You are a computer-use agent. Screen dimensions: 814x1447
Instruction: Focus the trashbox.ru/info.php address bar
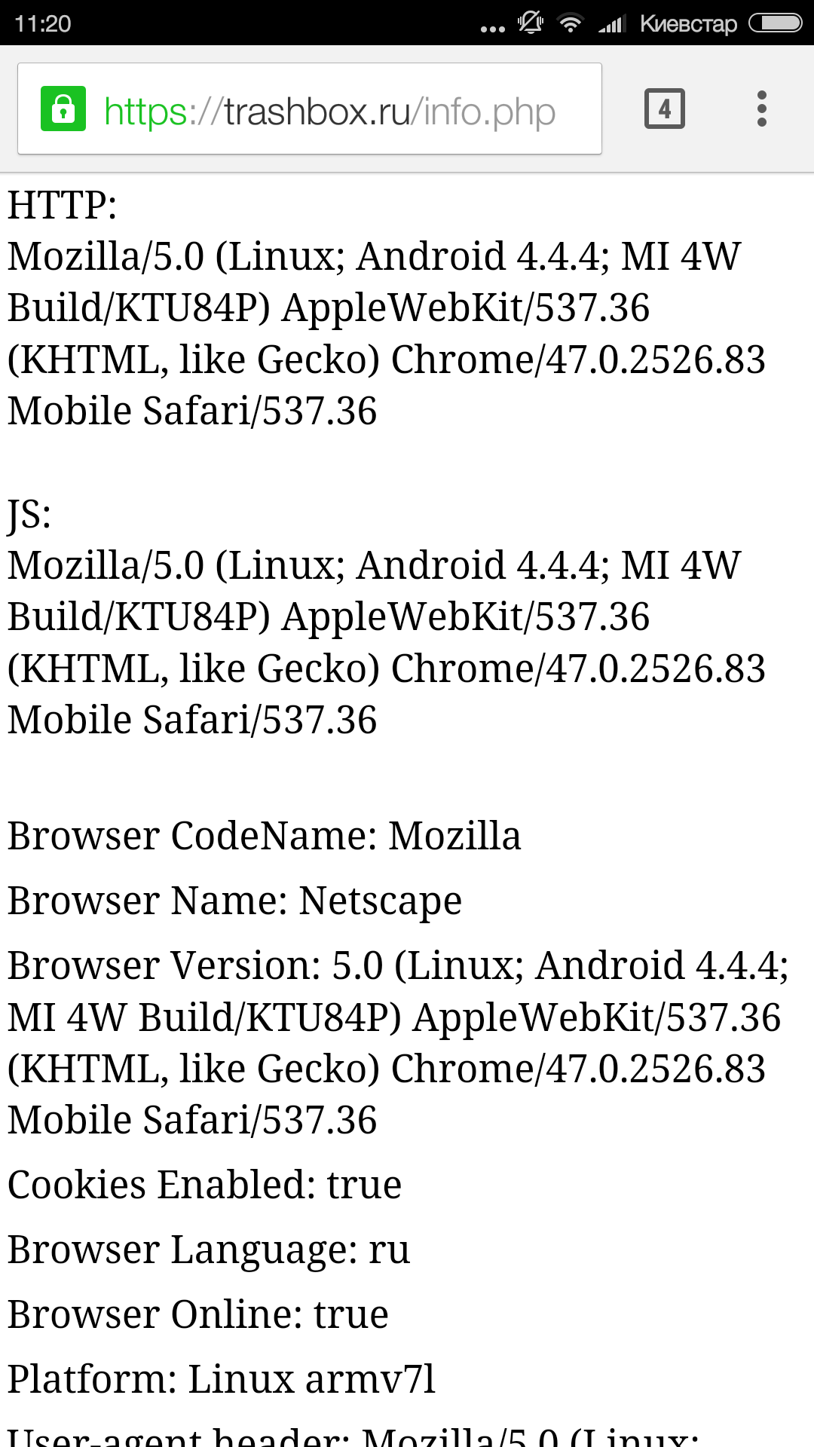click(310, 109)
